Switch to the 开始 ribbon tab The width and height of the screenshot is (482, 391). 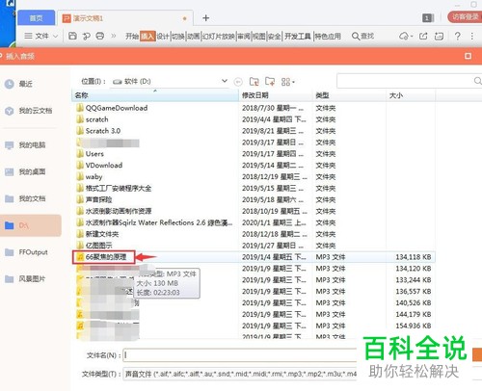click(x=132, y=37)
